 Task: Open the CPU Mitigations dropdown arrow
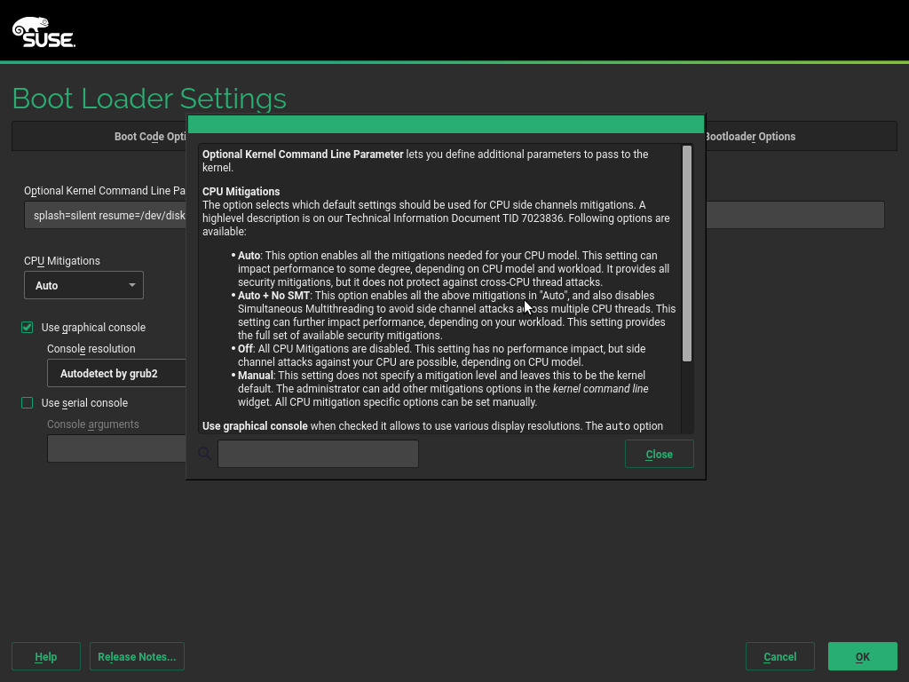point(131,285)
